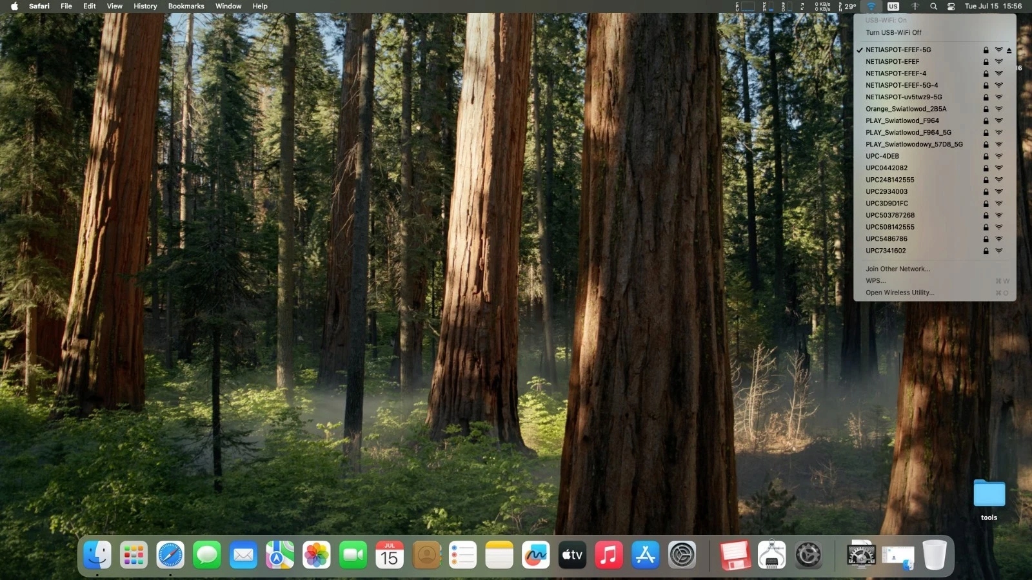Open Safari from the Dock
Image resolution: width=1032 pixels, height=580 pixels.
(170, 555)
